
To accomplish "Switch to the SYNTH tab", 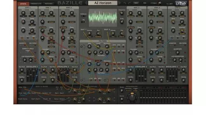I will pos(23,4).
